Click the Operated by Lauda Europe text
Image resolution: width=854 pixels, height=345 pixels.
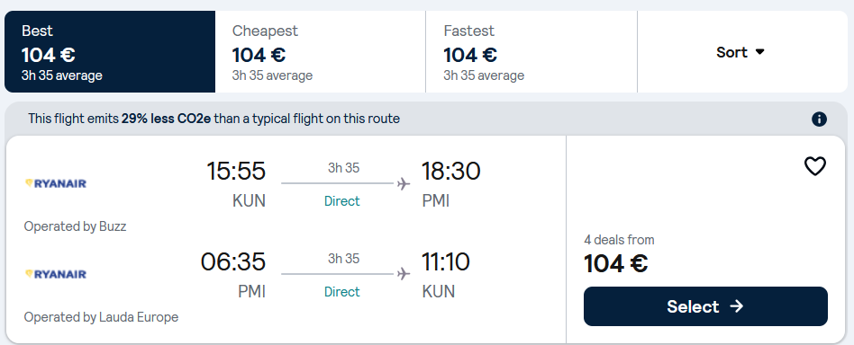click(101, 317)
